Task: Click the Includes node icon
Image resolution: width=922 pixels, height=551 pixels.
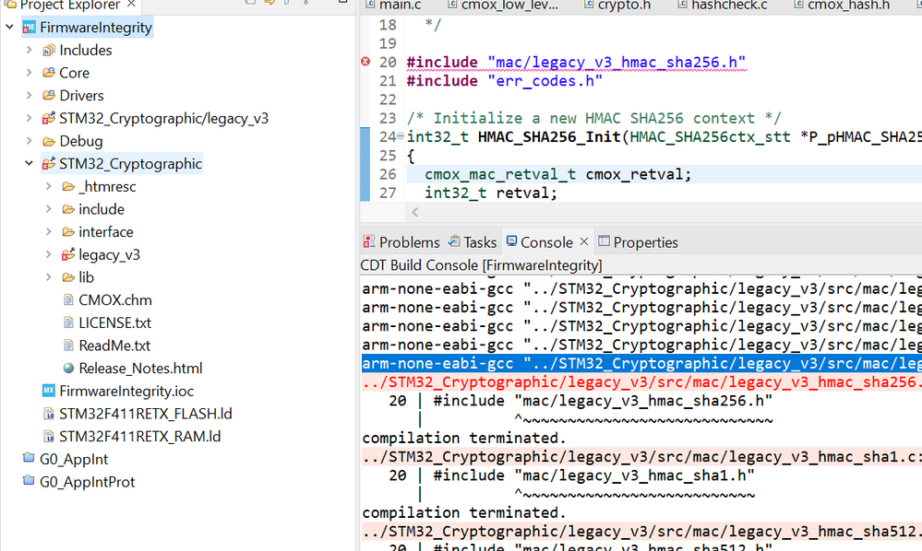Action: pos(49,51)
